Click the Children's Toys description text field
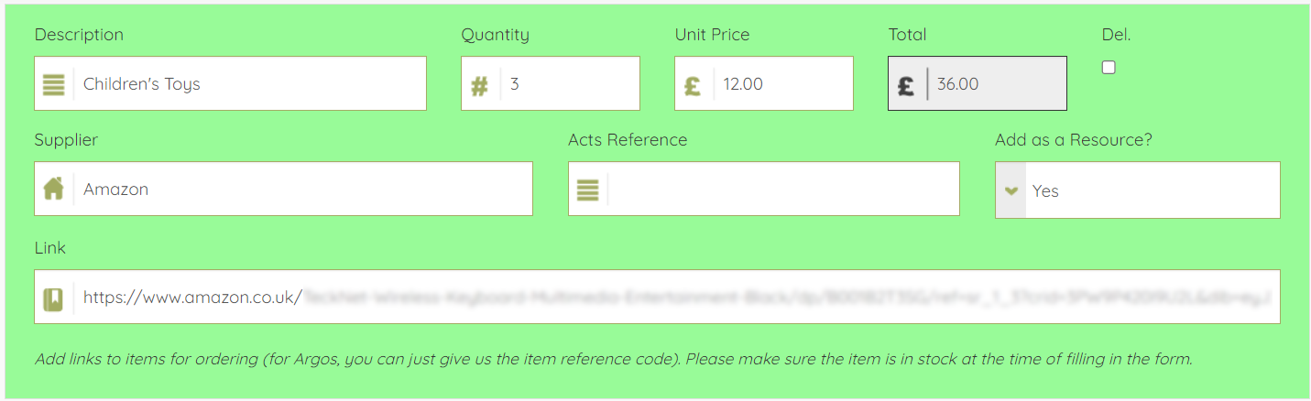The image size is (1311, 401). 247,84
